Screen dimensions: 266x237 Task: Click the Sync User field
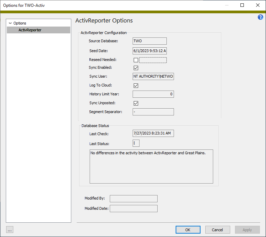(x=153, y=76)
